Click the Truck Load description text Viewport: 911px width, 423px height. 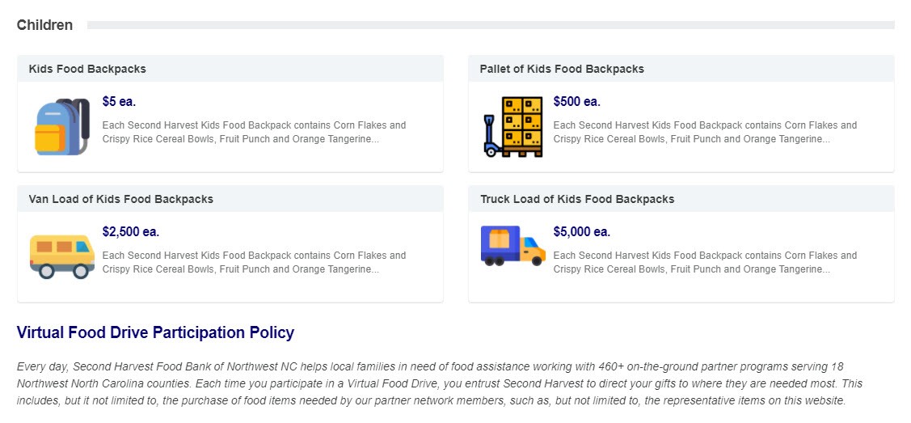click(705, 262)
